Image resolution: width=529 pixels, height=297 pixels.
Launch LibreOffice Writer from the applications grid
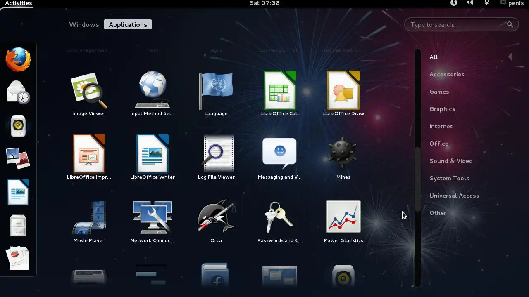(x=153, y=158)
